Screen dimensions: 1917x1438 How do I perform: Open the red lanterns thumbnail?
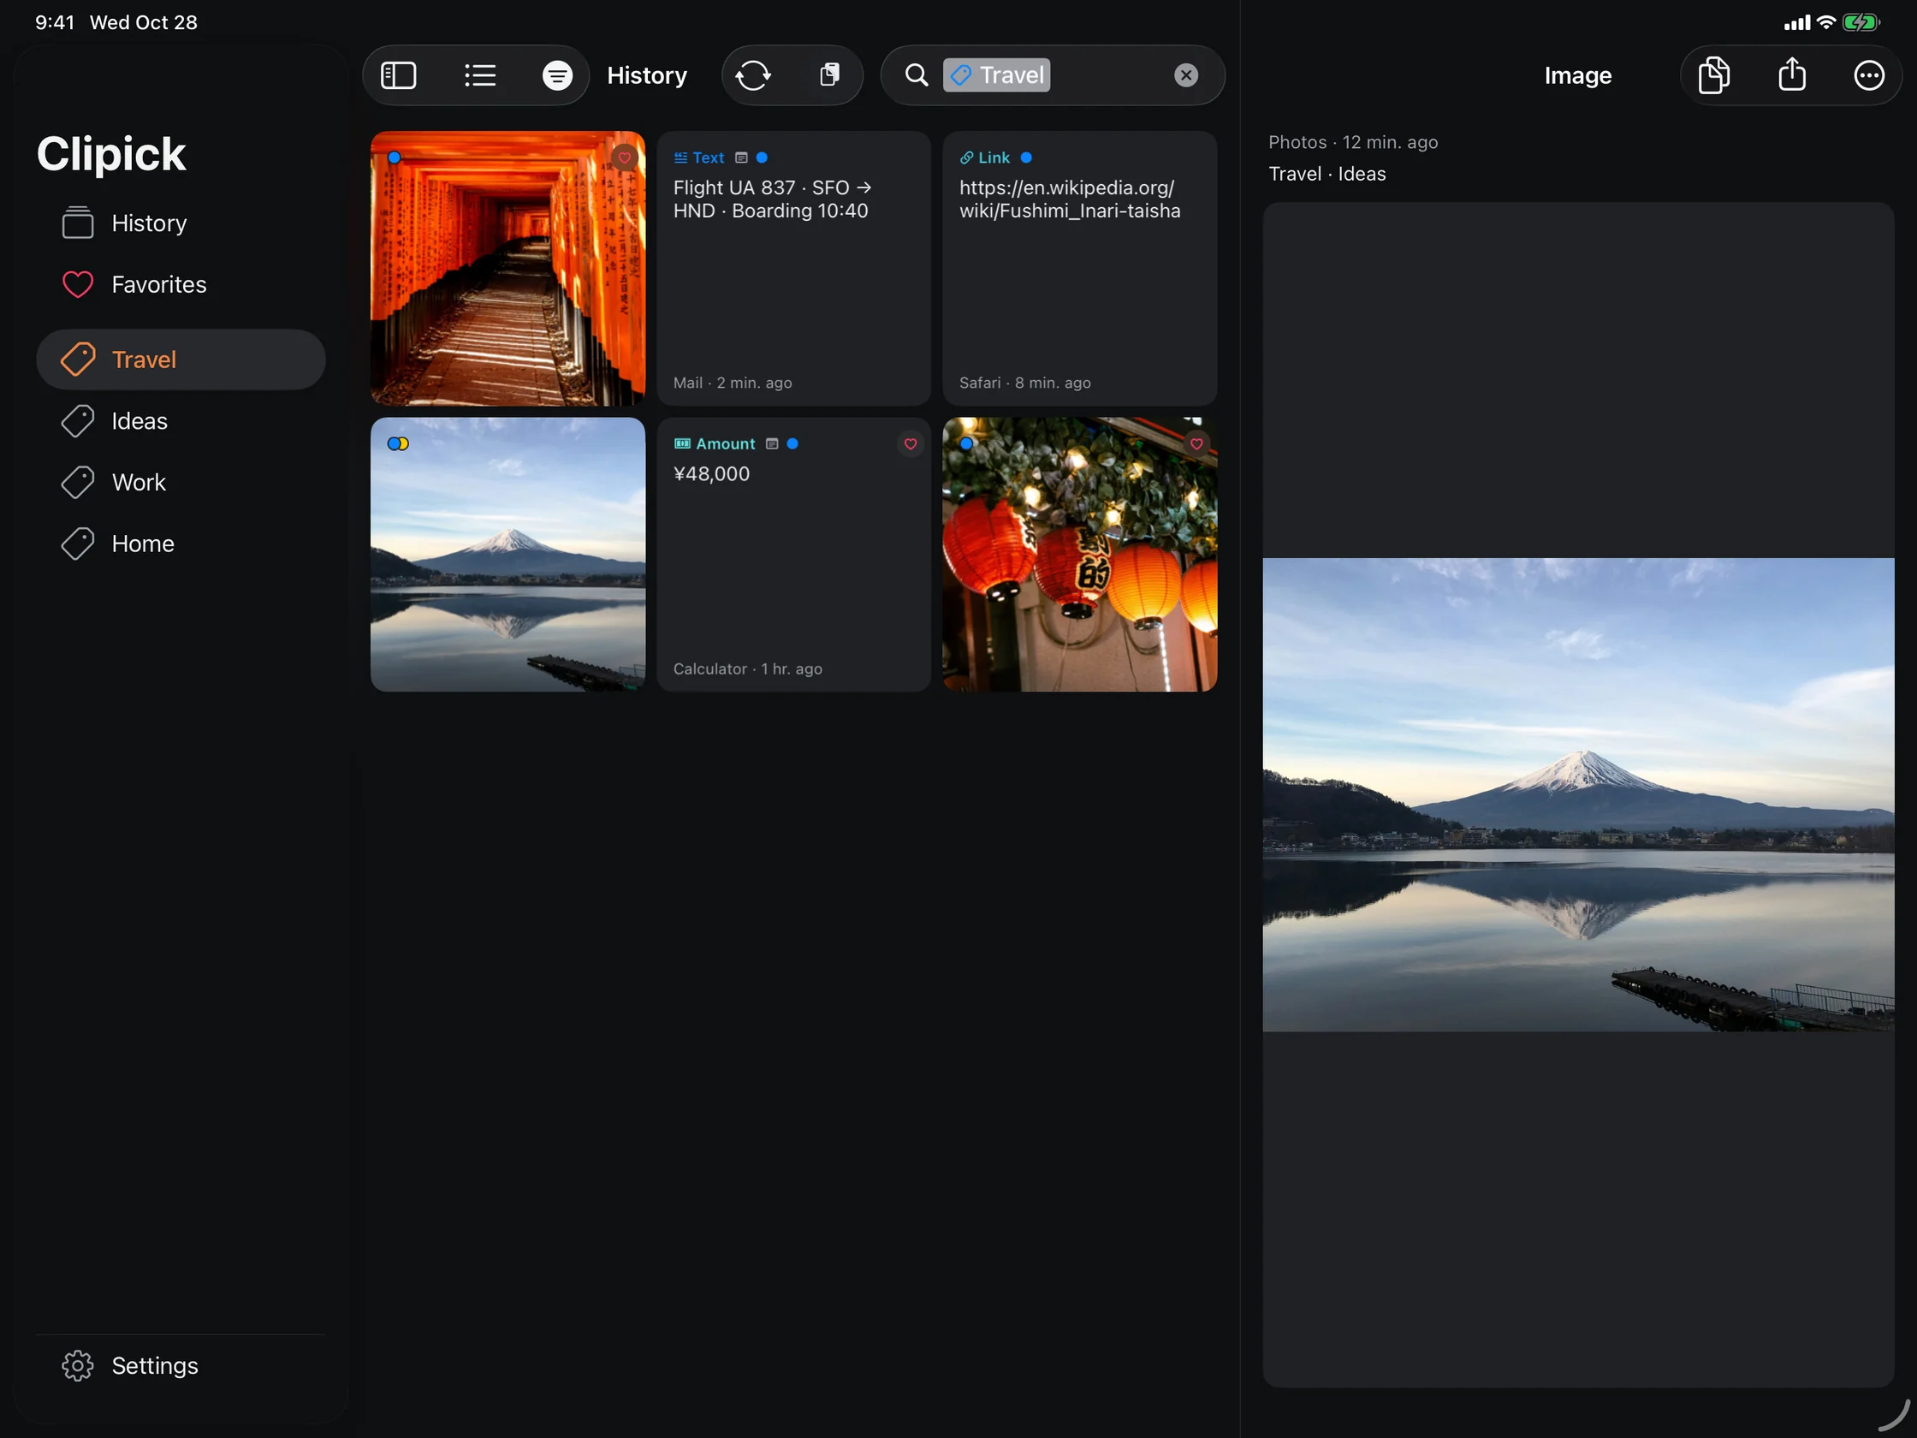pyautogui.click(x=1080, y=555)
